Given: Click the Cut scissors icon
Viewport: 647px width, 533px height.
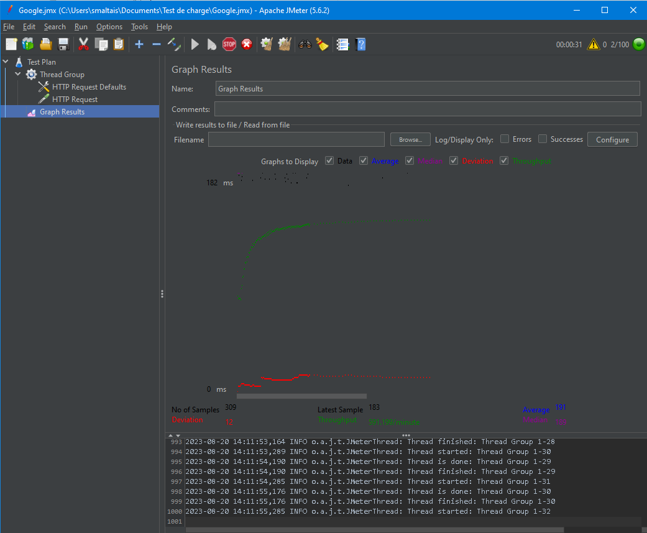Looking at the screenshot, I should coord(84,44).
